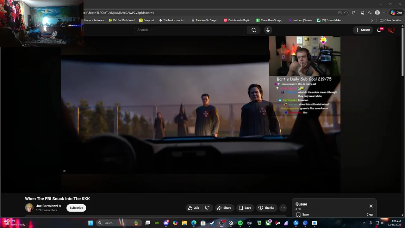This screenshot has height=228, width=405.
Task: Open Windows Start menu
Action: point(91,223)
